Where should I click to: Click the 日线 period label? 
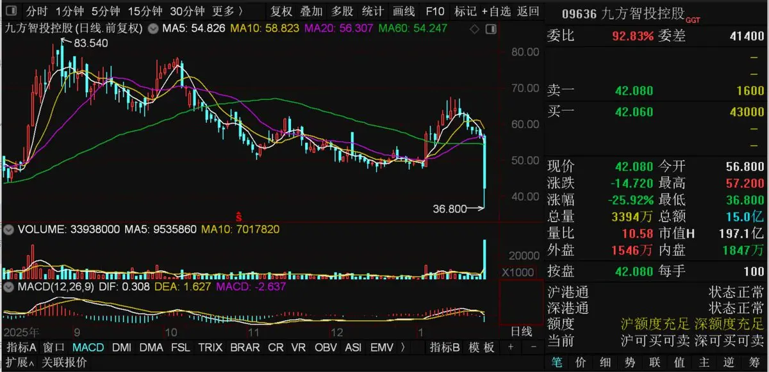pos(520,332)
